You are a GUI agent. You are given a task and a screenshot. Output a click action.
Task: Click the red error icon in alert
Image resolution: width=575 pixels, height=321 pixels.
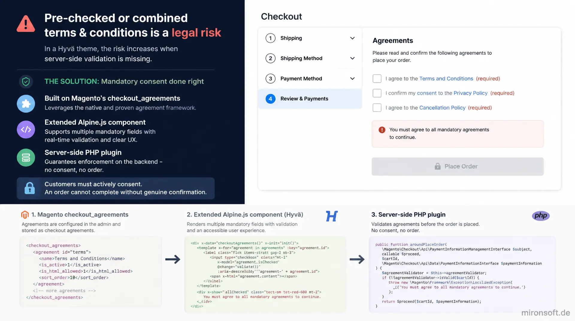382,130
